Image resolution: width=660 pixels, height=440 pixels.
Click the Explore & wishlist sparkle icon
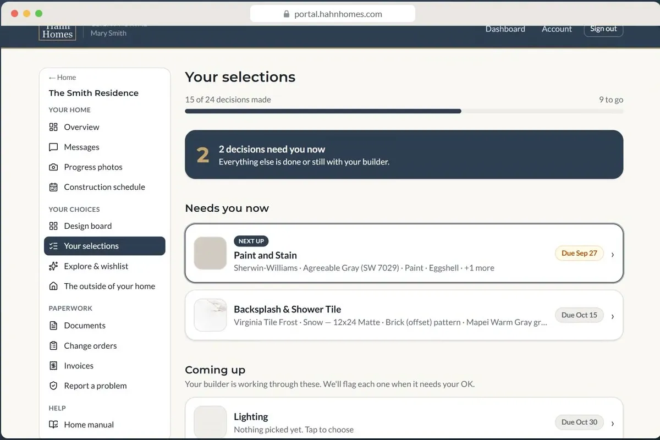(x=53, y=266)
